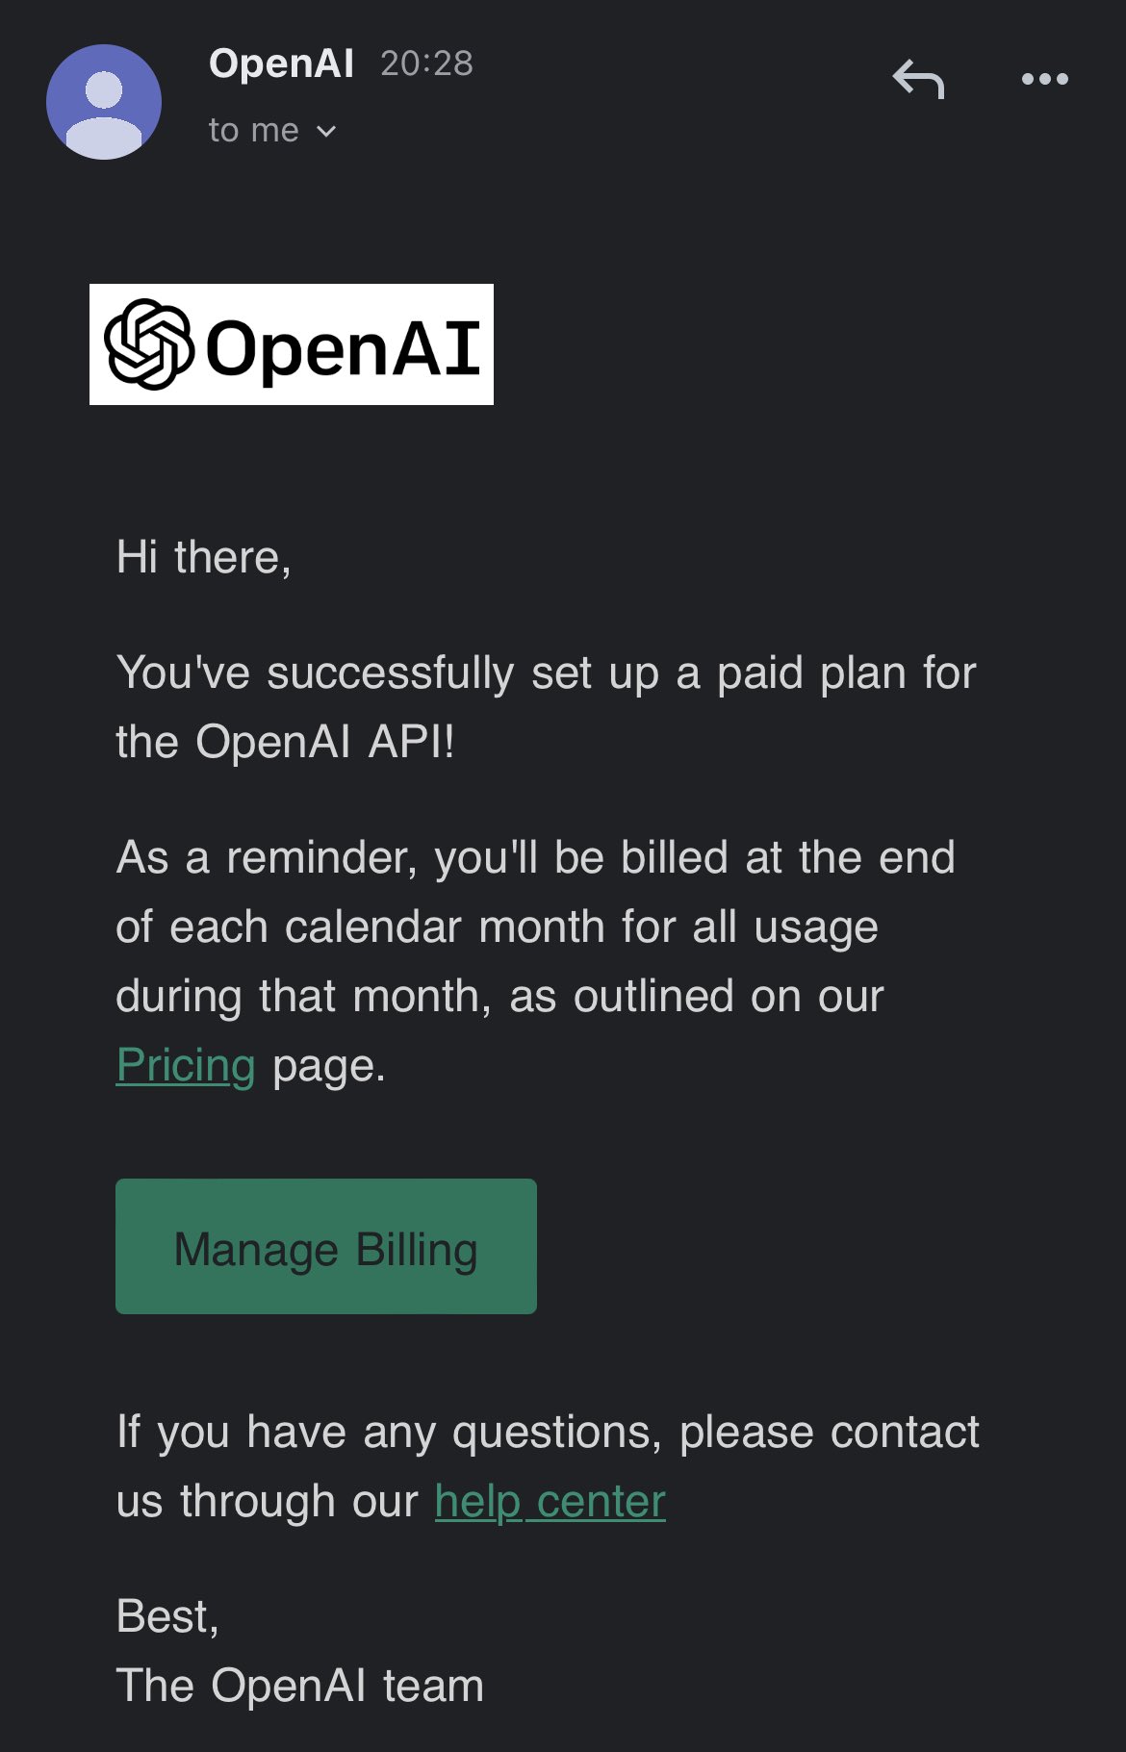The height and width of the screenshot is (1752, 1126).
Task: Click the "If you have any questions" line
Action: [x=547, y=1432]
